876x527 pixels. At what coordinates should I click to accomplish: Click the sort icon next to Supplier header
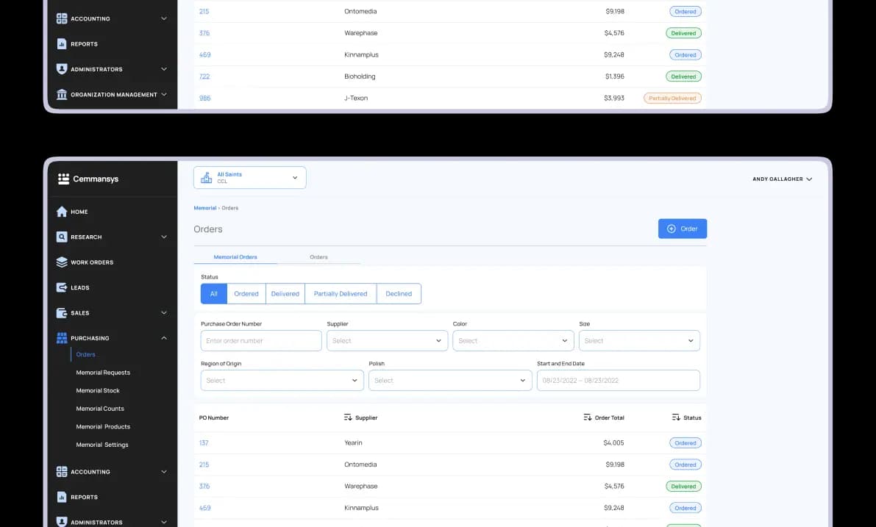(348, 417)
